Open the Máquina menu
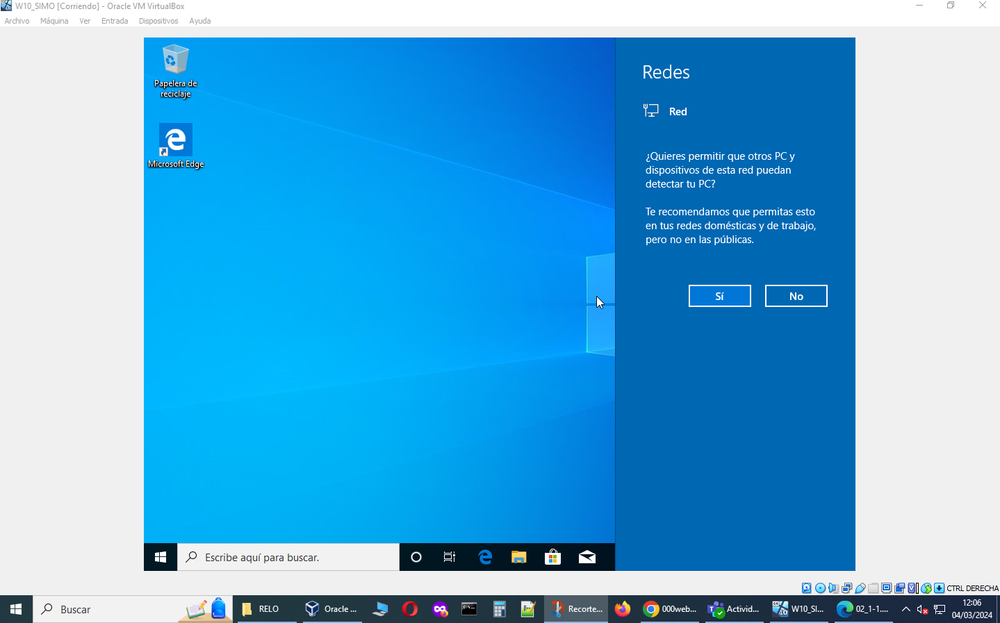The height and width of the screenshot is (623, 1000). [x=54, y=21]
